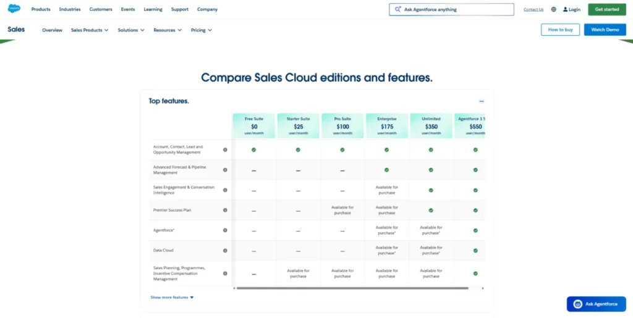
Task: Open the Industries menu
Action: pos(70,9)
